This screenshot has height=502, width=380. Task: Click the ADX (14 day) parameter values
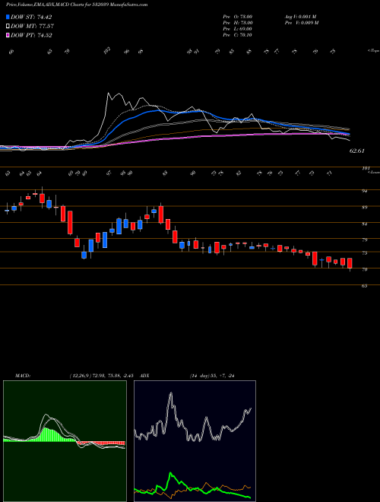coord(212,376)
